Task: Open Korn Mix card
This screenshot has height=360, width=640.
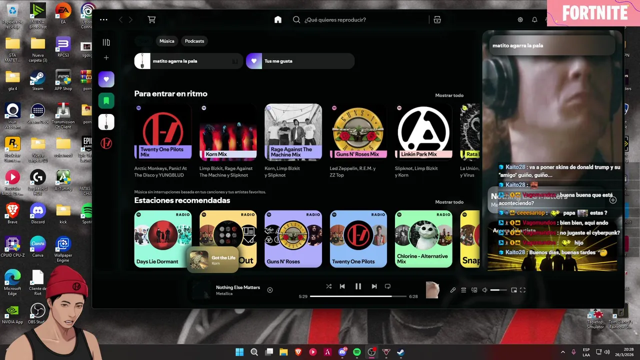Action: (x=228, y=141)
